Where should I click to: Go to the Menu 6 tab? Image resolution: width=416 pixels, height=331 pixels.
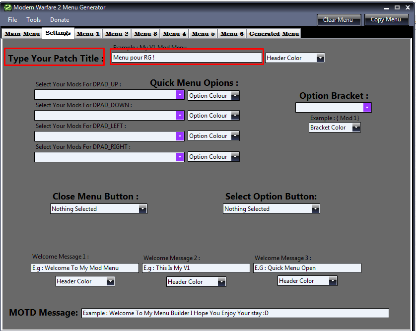click(232, 34)
